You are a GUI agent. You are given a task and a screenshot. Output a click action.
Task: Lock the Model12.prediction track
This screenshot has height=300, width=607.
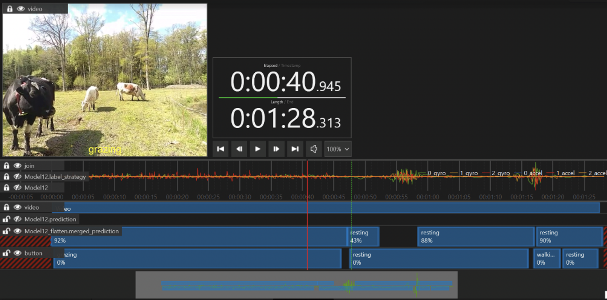tap(7, 219)
